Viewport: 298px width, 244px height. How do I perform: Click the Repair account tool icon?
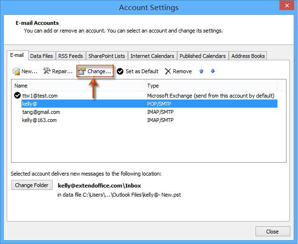(47, 71)
